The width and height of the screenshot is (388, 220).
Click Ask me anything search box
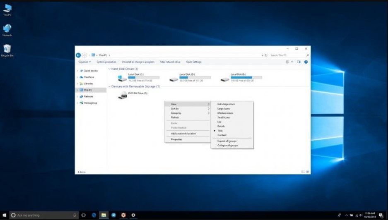pos(44,215)
